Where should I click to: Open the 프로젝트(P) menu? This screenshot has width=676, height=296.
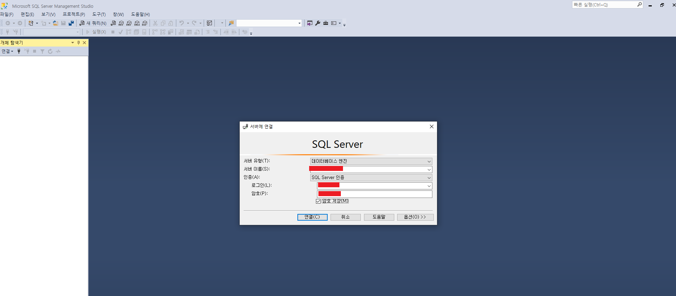point(74,14)
